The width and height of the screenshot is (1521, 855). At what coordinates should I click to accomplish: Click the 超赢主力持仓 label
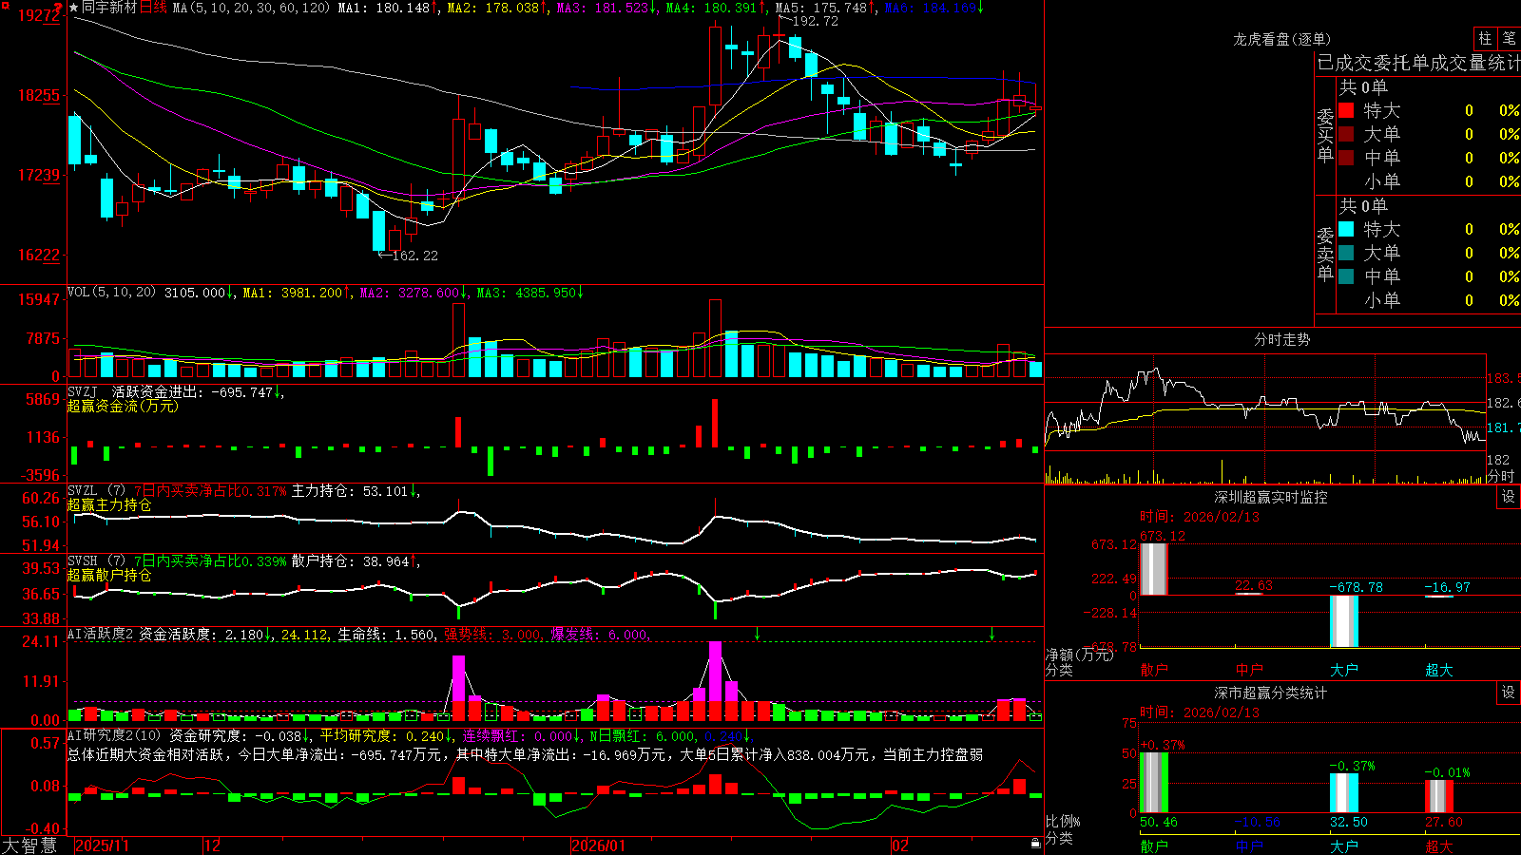point(109,504)
